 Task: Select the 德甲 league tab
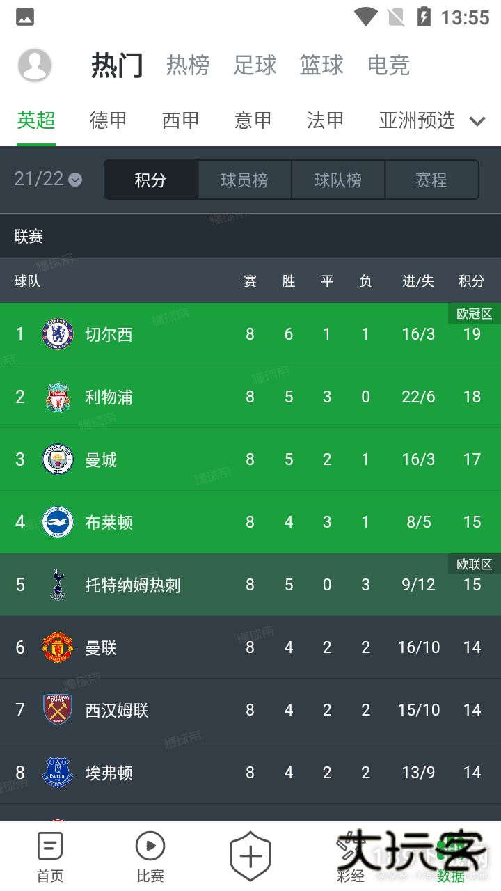coord(108,120)
